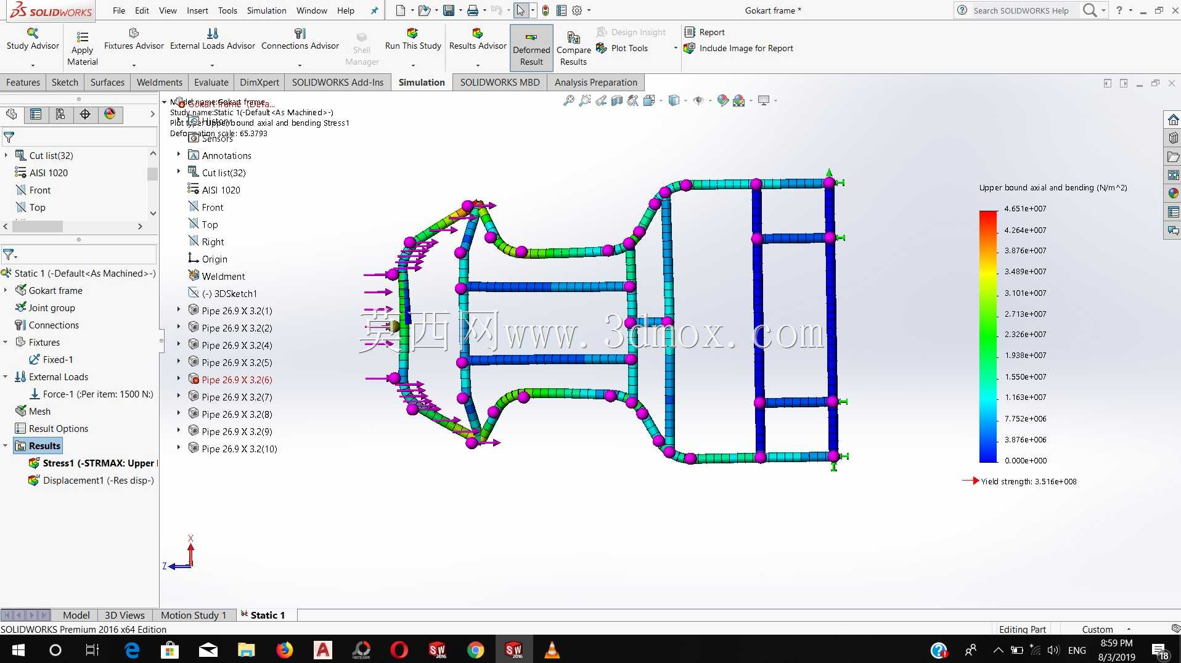The image size is (1181, 663).
Task: Open Google Chrome from the taskbar
Action: click(475, 649)
